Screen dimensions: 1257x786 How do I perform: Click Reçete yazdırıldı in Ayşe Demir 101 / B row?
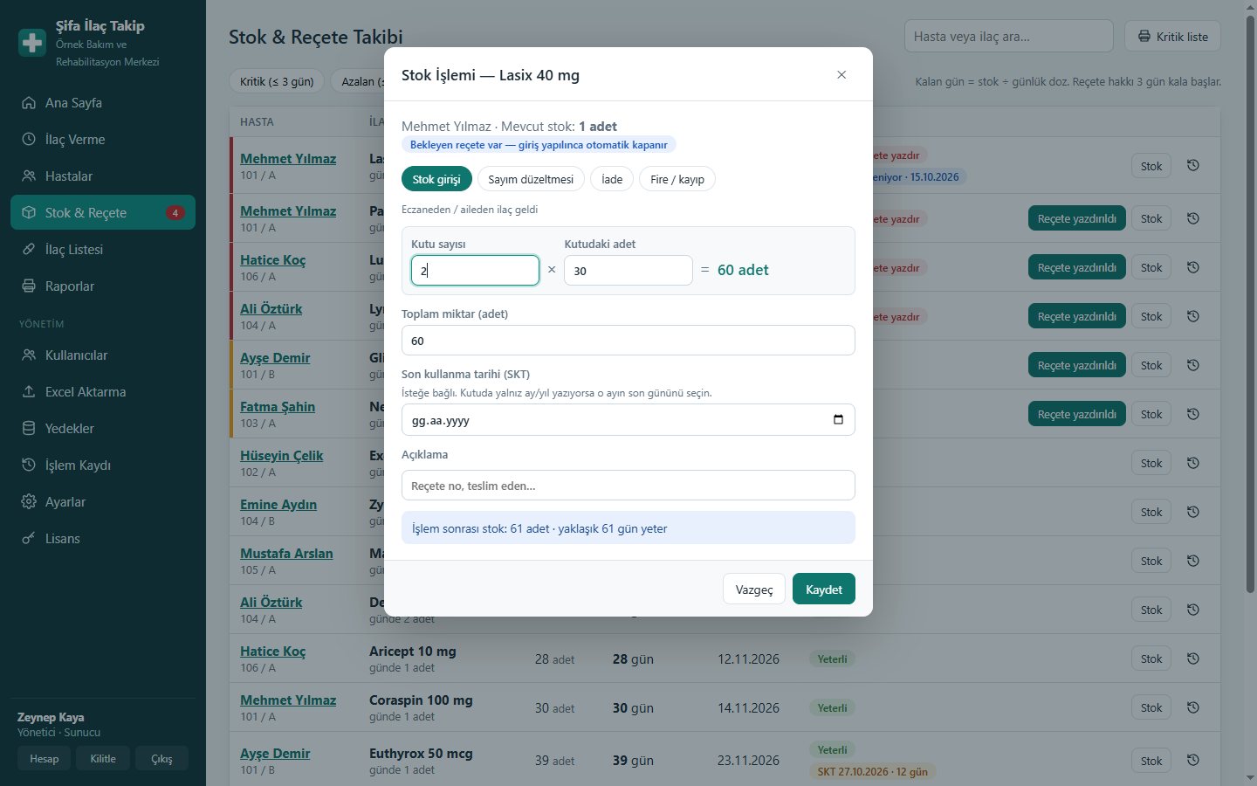(x=1077, y=365)
